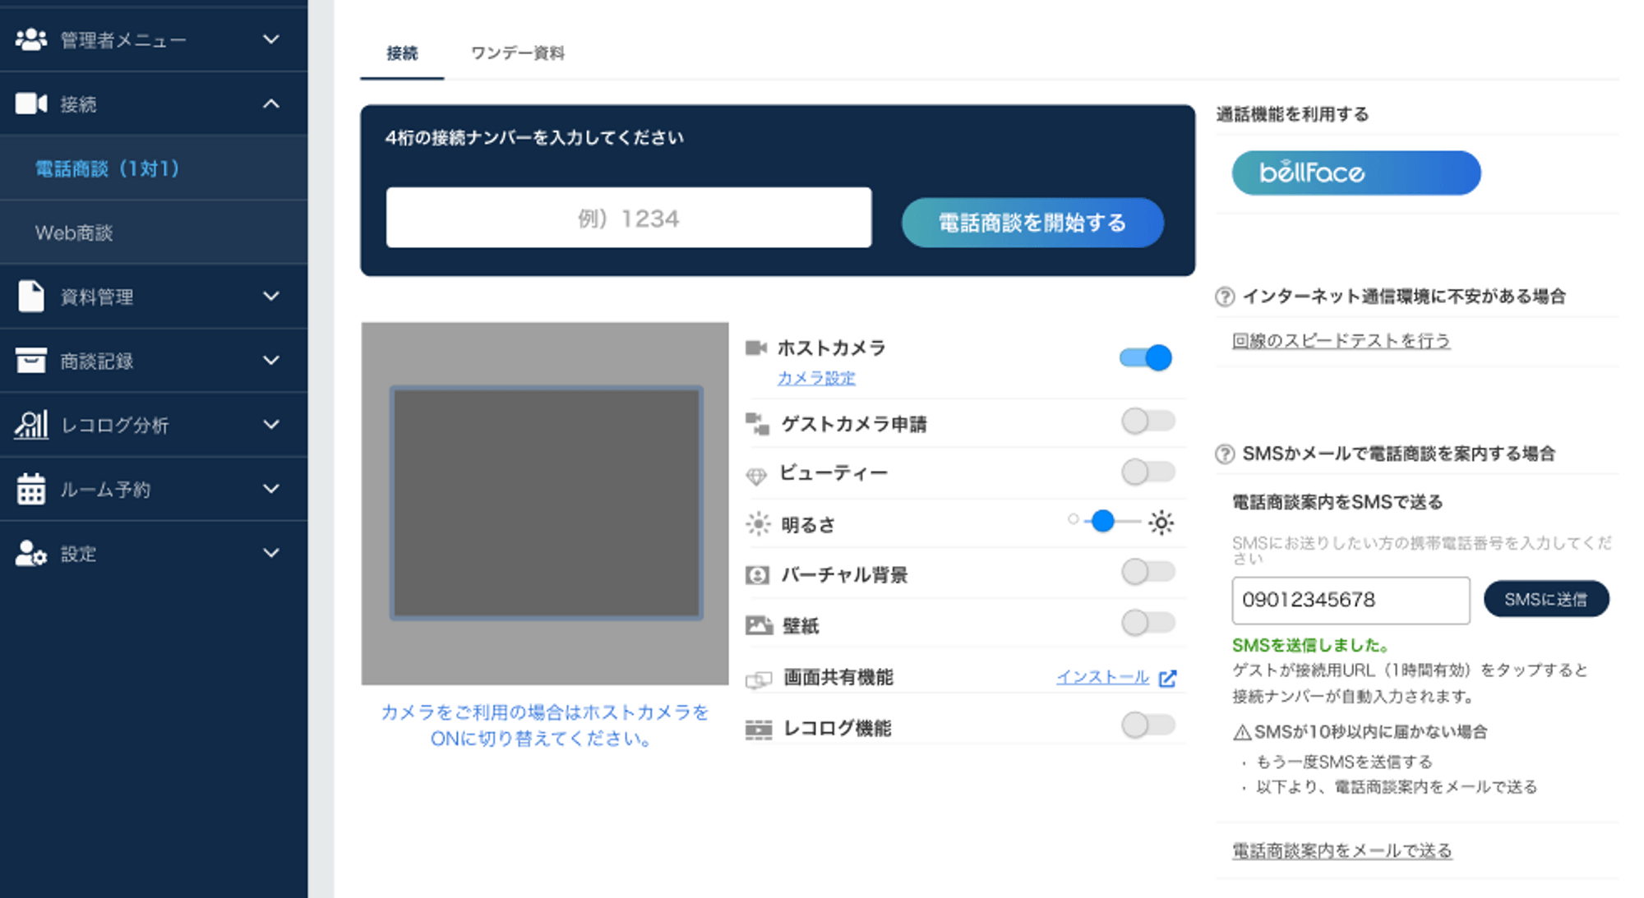Click the 設定 user gear icon

pos(31,554)
